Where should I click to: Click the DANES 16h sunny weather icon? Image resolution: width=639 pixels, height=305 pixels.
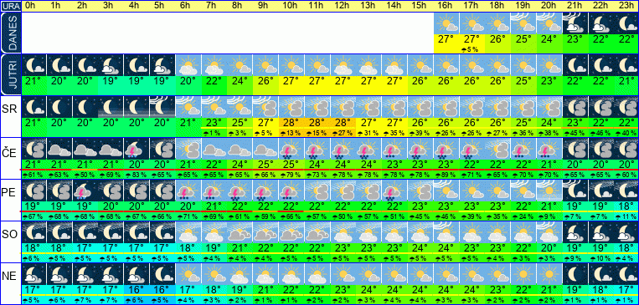tap(446, 23)
